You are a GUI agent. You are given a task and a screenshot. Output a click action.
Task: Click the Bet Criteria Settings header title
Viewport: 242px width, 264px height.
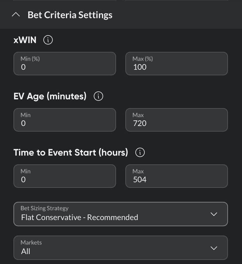pyautogui.click(x=70, y=15)
